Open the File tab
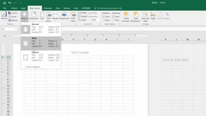This screenshot has width=206, height=116. coord(5,8)
